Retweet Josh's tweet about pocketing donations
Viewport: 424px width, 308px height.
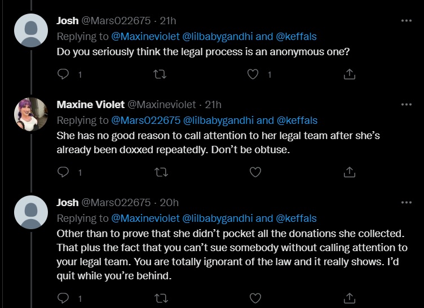click(161, 298)
